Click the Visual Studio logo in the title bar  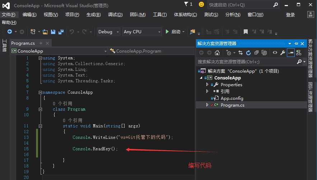[x=6, y=5]
